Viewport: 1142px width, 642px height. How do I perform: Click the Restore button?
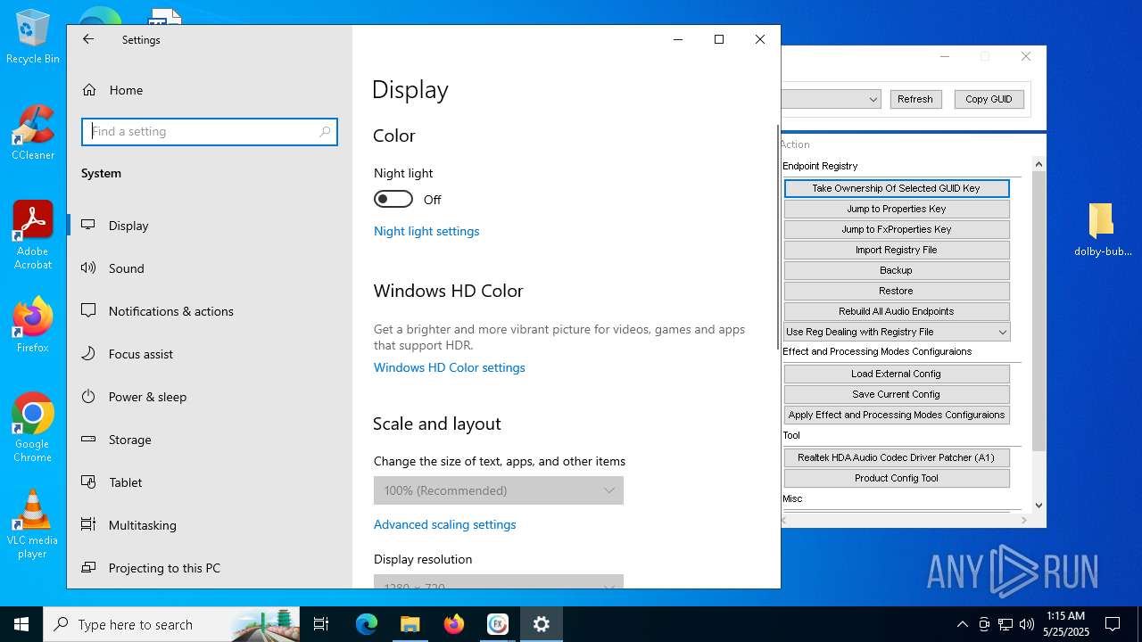[897, 291]
